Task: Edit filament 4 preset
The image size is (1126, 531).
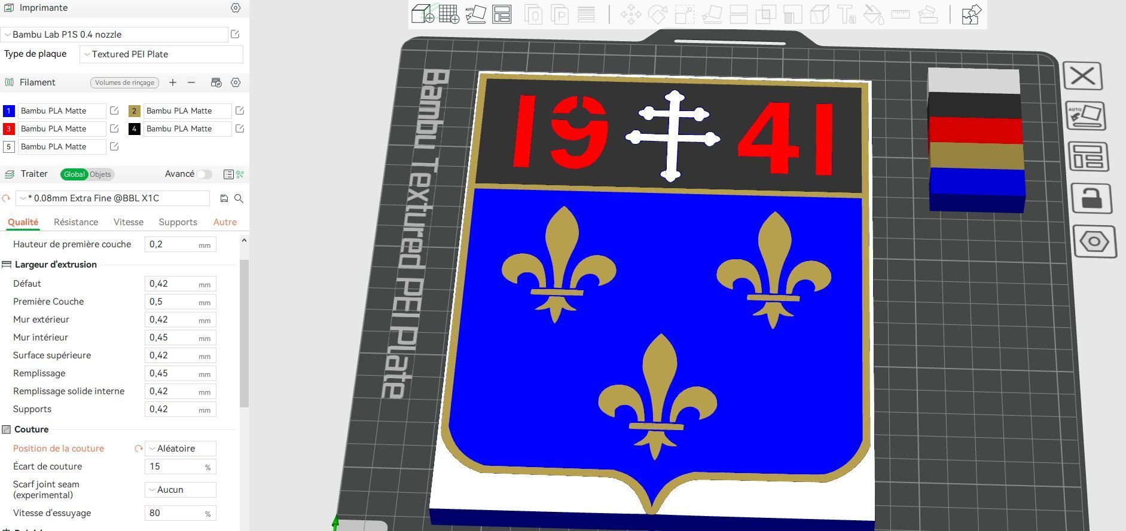Action: tap(240, 128)
